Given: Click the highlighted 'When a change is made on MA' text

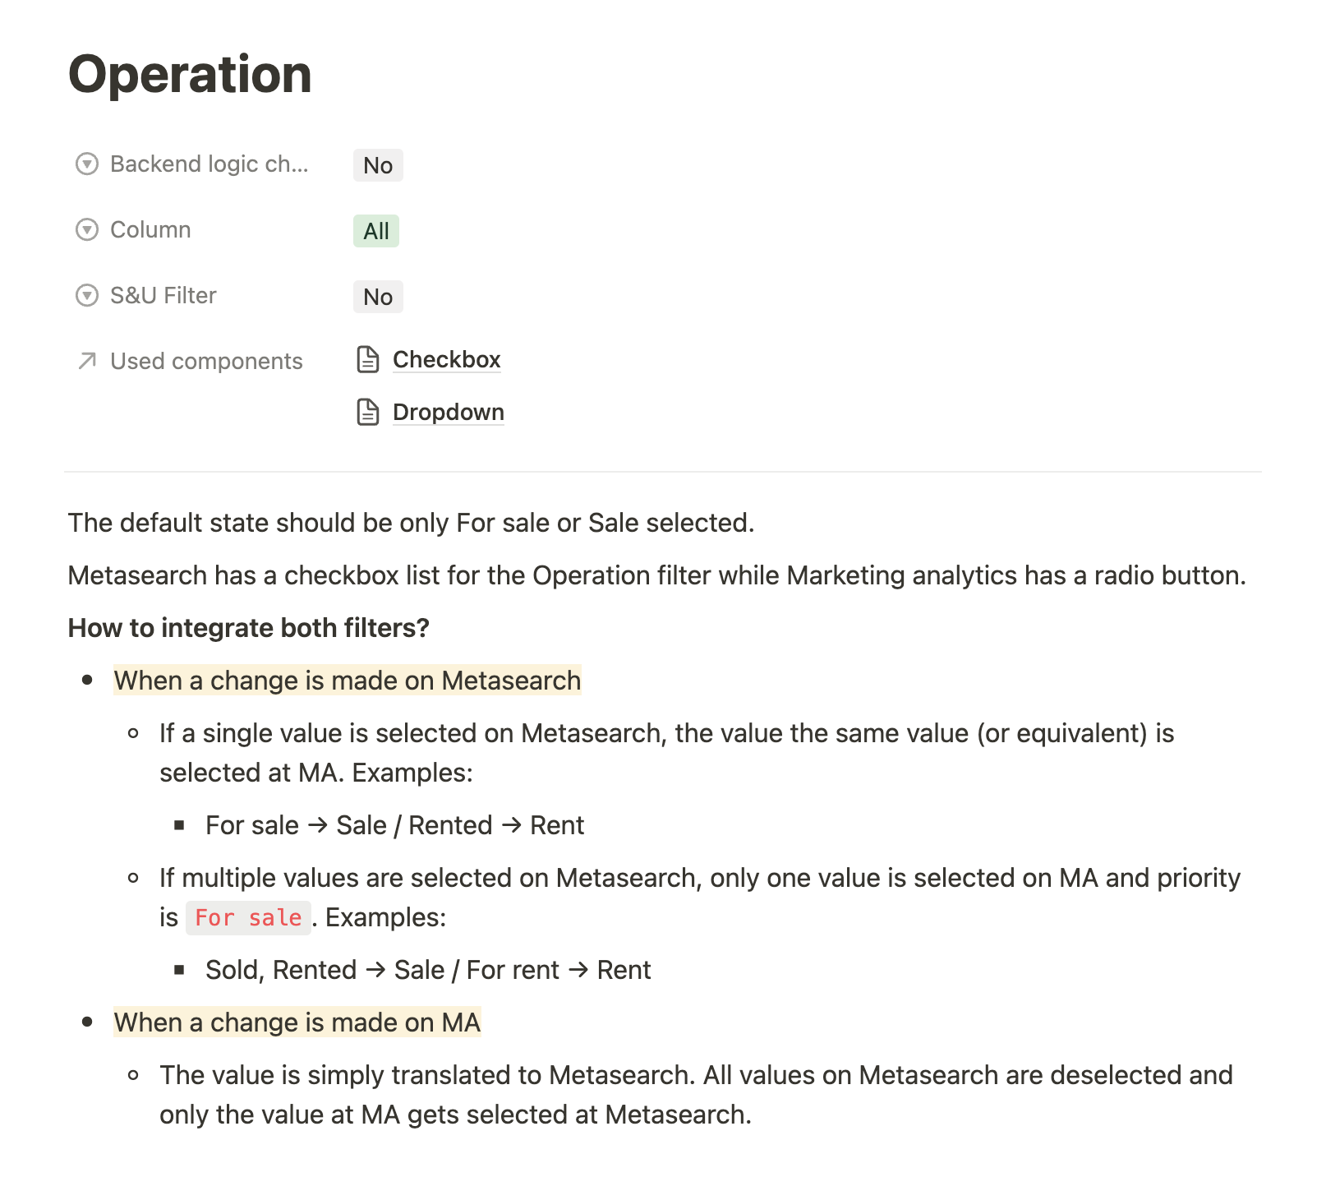Looking at the screenshot, I should pos(297,1022).
